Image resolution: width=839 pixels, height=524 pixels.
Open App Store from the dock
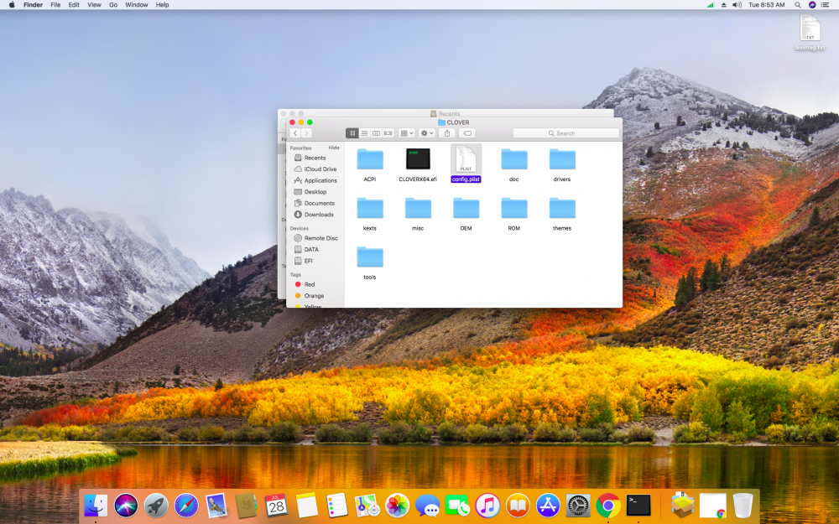pos(548,506)
